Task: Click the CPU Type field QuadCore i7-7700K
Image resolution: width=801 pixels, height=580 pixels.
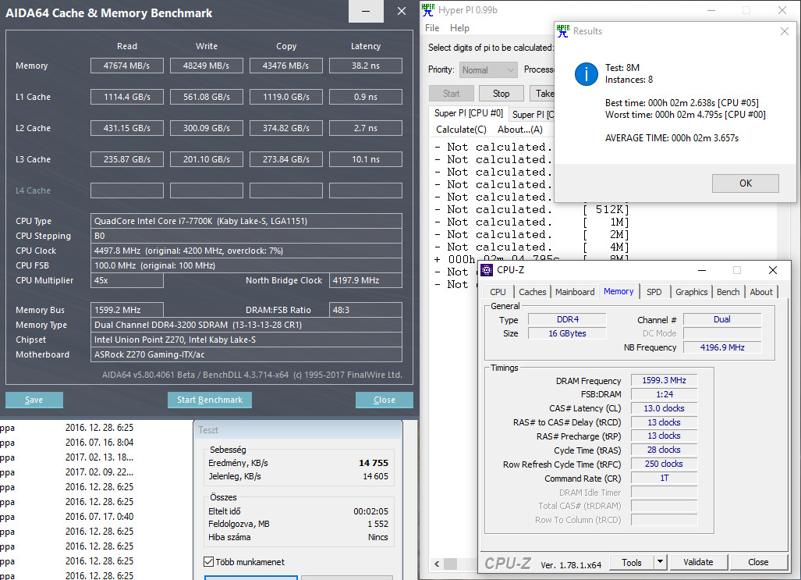Action: pos(246,221)
